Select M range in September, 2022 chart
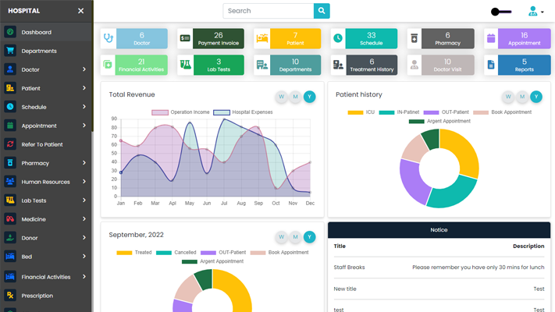 click(295, 237)
